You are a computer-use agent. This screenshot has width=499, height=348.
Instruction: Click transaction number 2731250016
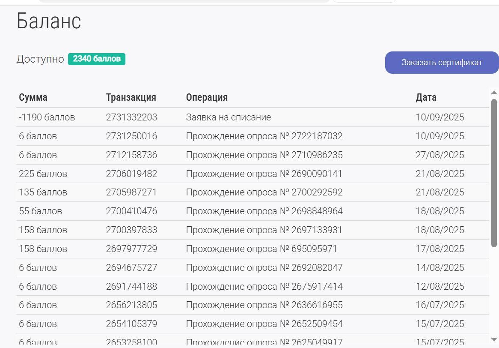(131, 136)
